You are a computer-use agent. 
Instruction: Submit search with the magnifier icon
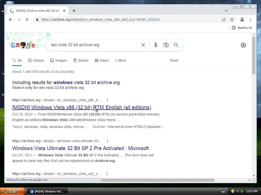click(x=176, y=45)
